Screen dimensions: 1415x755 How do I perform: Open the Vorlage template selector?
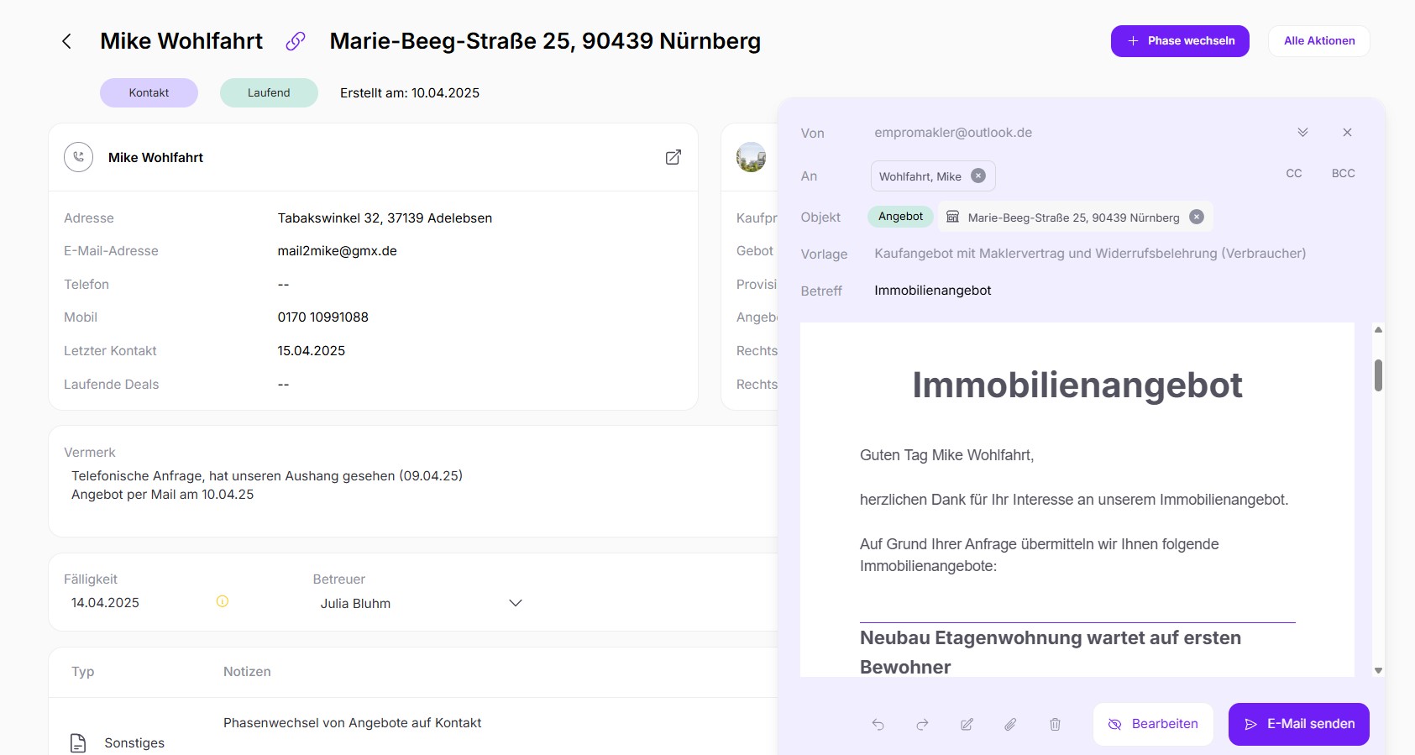point(1089,254)
